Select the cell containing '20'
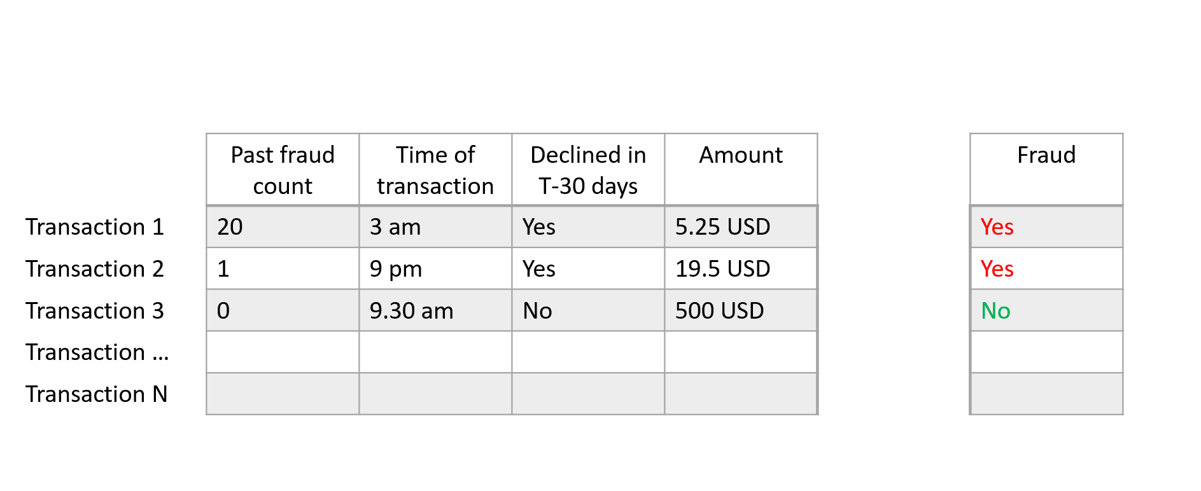Viewport: 1201px width, 491px height. tap(283, 227)
